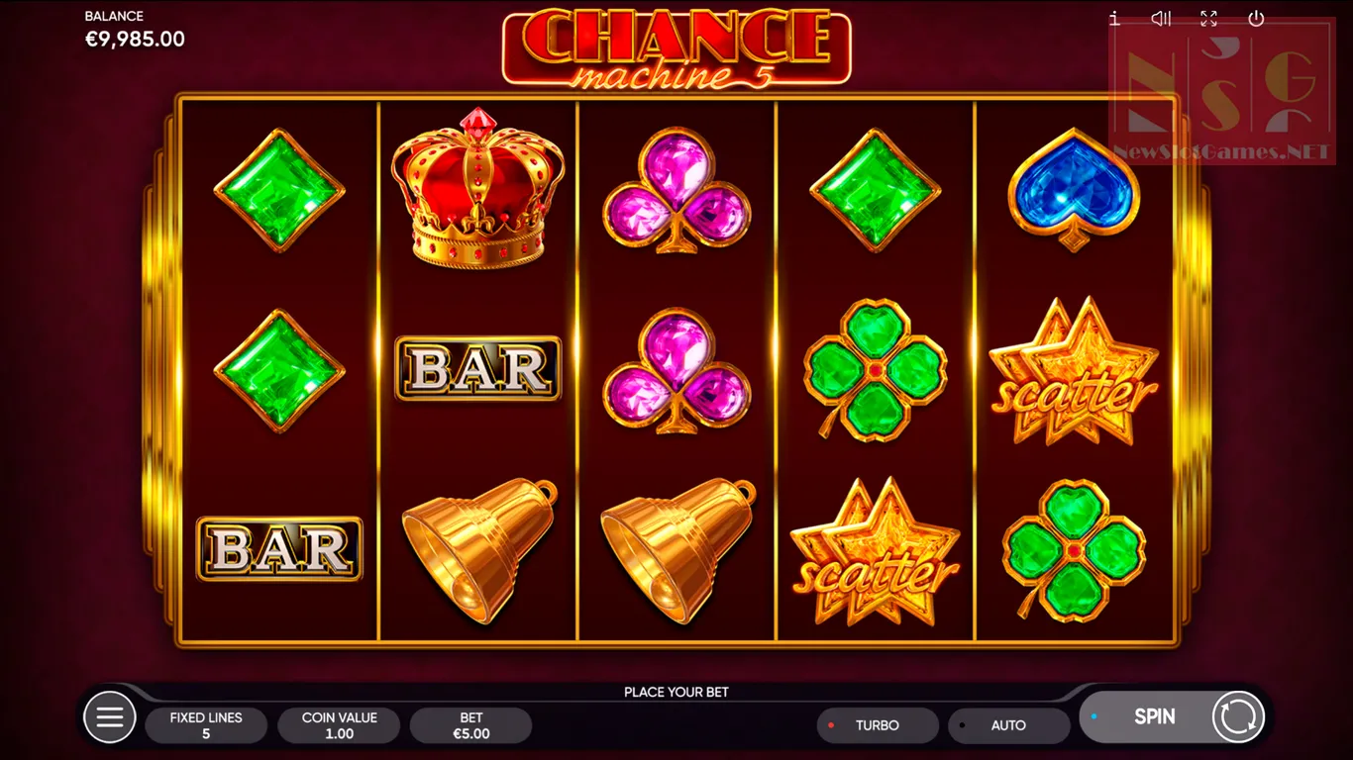Click the circular spin arrows icon
The image size is (1353, 760).
click(x=1238, y=716)
